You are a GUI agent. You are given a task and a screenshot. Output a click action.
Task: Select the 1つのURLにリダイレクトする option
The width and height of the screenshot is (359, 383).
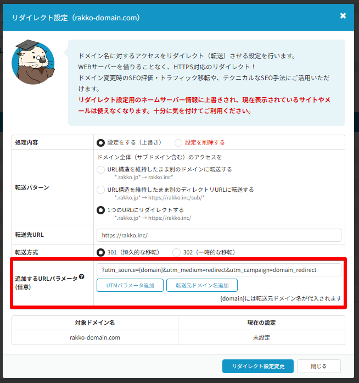pyautogui.click(x=100, y=210)
